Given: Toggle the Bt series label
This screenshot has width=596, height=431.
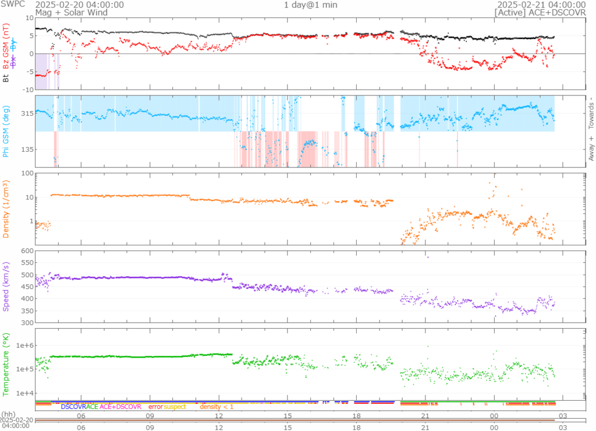Looking at the screenshot, I should tap(6, 77).
